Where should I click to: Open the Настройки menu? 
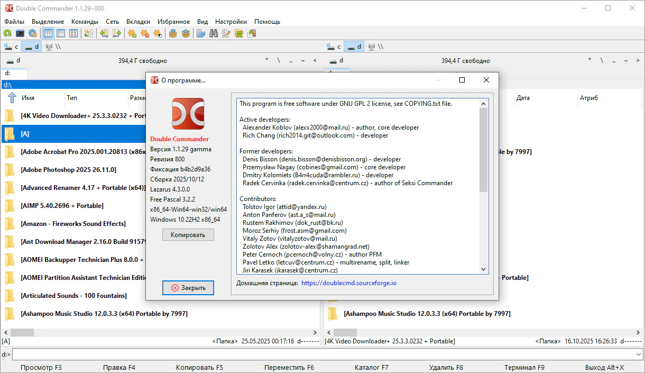(x=231, y=22)
